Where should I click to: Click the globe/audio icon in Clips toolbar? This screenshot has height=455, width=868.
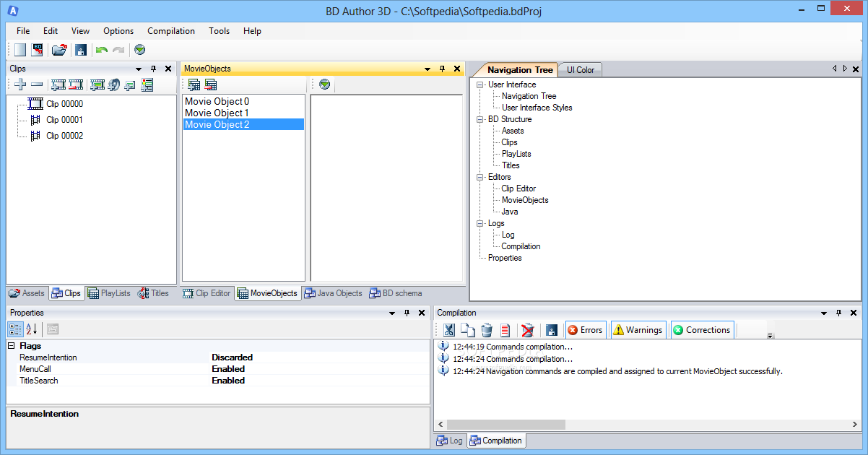coord(114,84)
